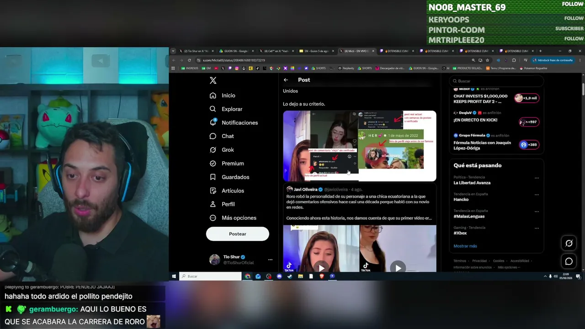The width and height of the screenshot is (585, 329).
Task: Open the post's evidence collage image
Action: coord(360,146)
